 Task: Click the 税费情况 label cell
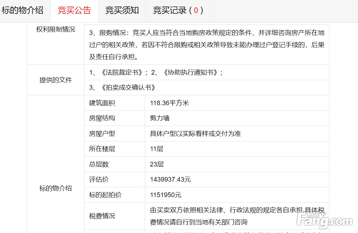[x=102, y=216]
